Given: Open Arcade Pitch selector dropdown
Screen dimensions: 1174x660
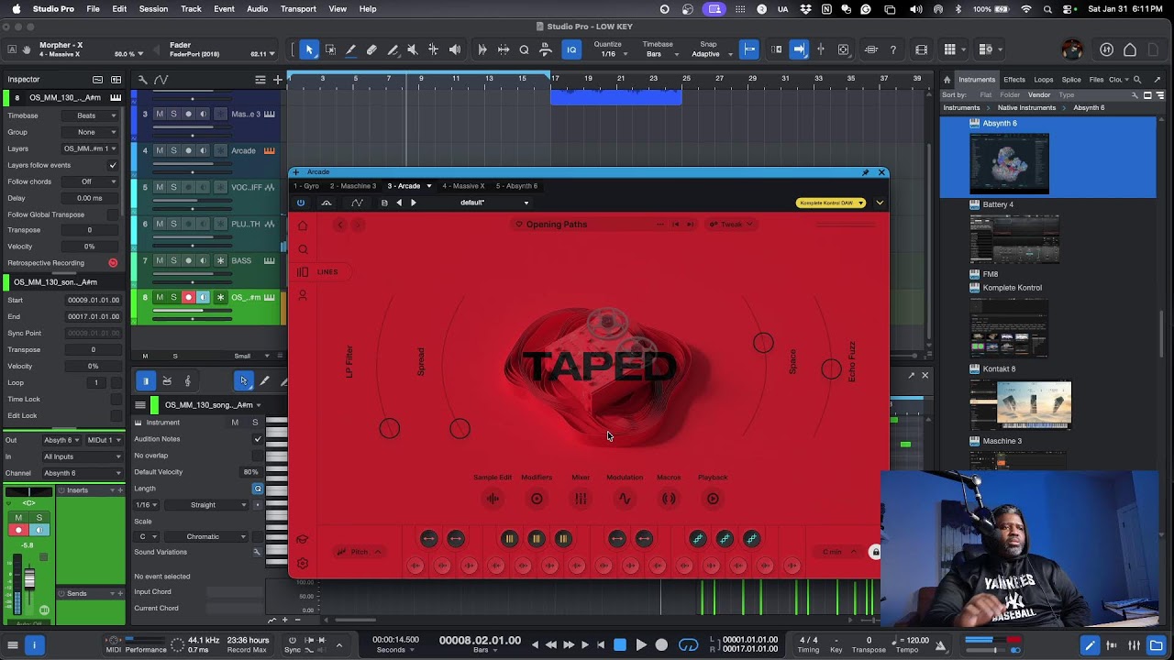Looking at the screenshot, I should coord(359,552).
